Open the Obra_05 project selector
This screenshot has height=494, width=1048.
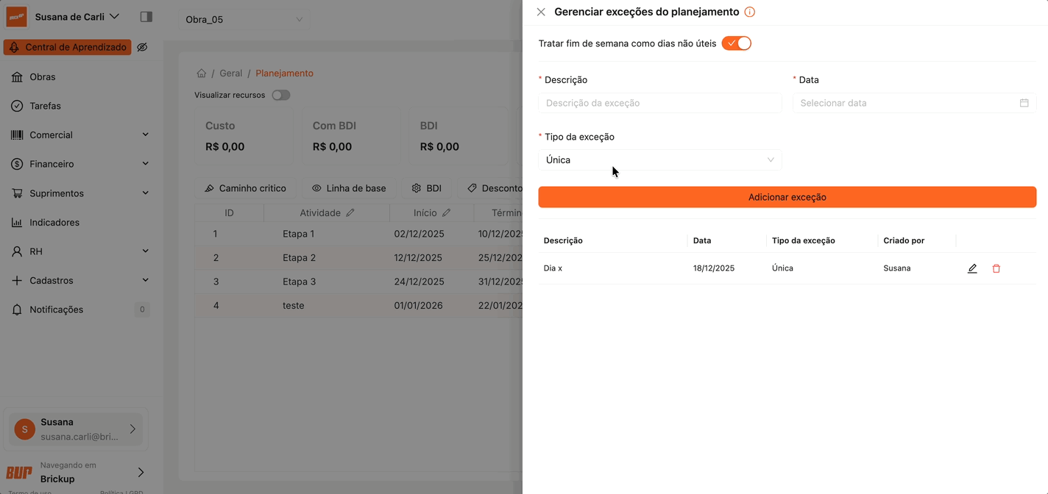tap(244, 19)
